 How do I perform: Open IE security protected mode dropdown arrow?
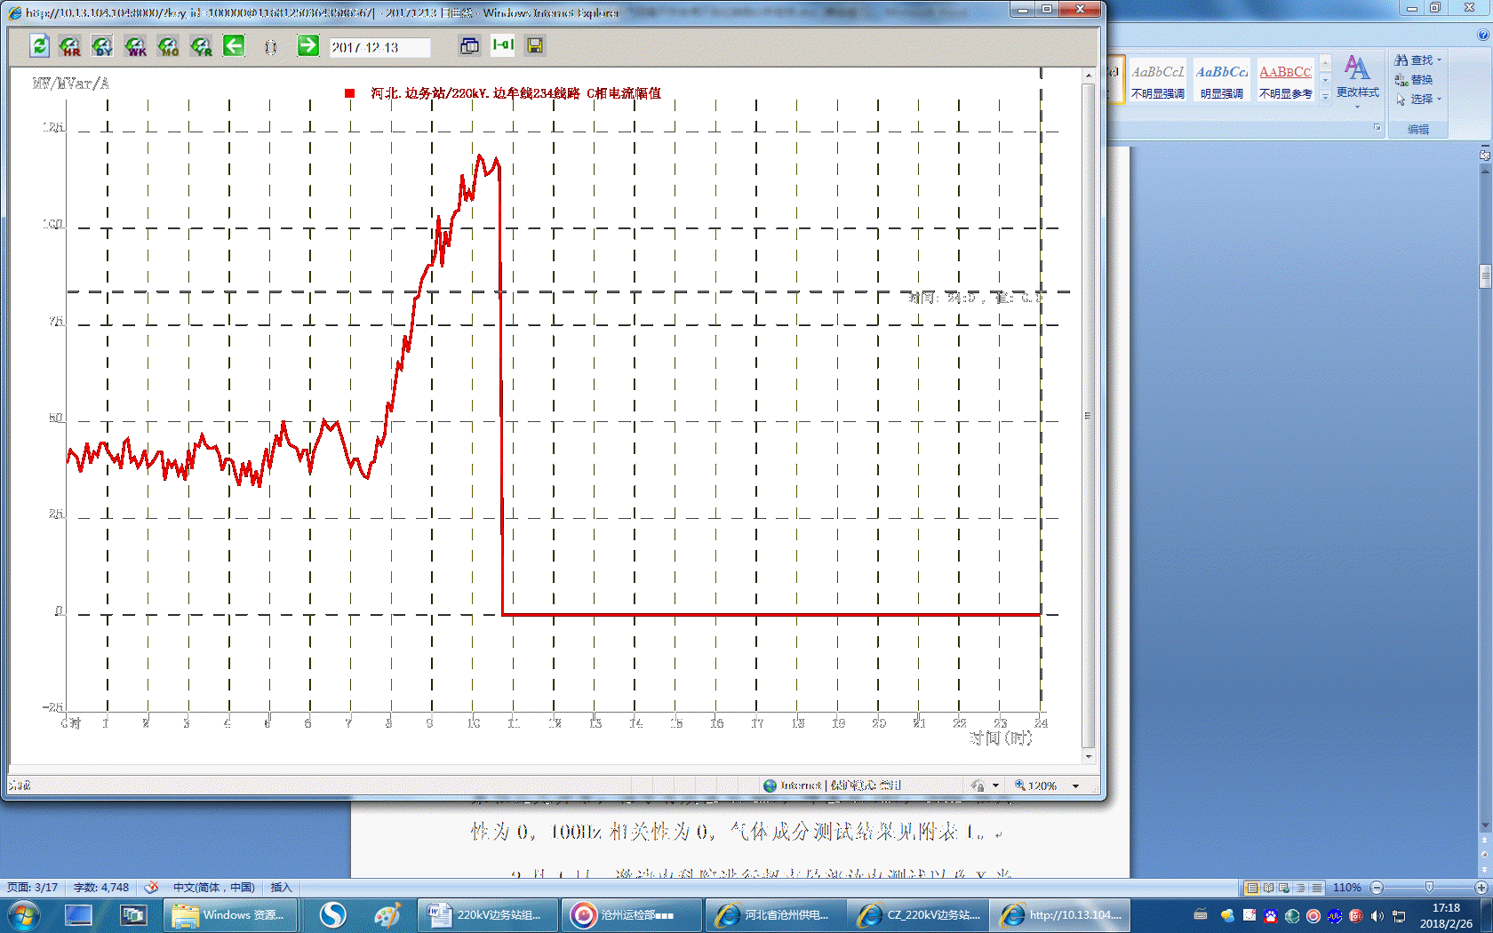995,785
